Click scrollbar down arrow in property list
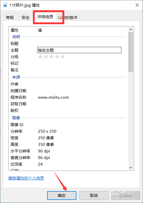Screen dimensions: 143x203 pyautogui.click(x=131, y=167)
